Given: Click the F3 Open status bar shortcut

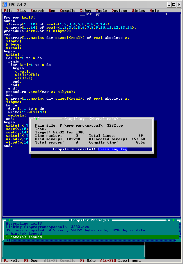Looking at the screenshot, I should [x=32, y=261].
